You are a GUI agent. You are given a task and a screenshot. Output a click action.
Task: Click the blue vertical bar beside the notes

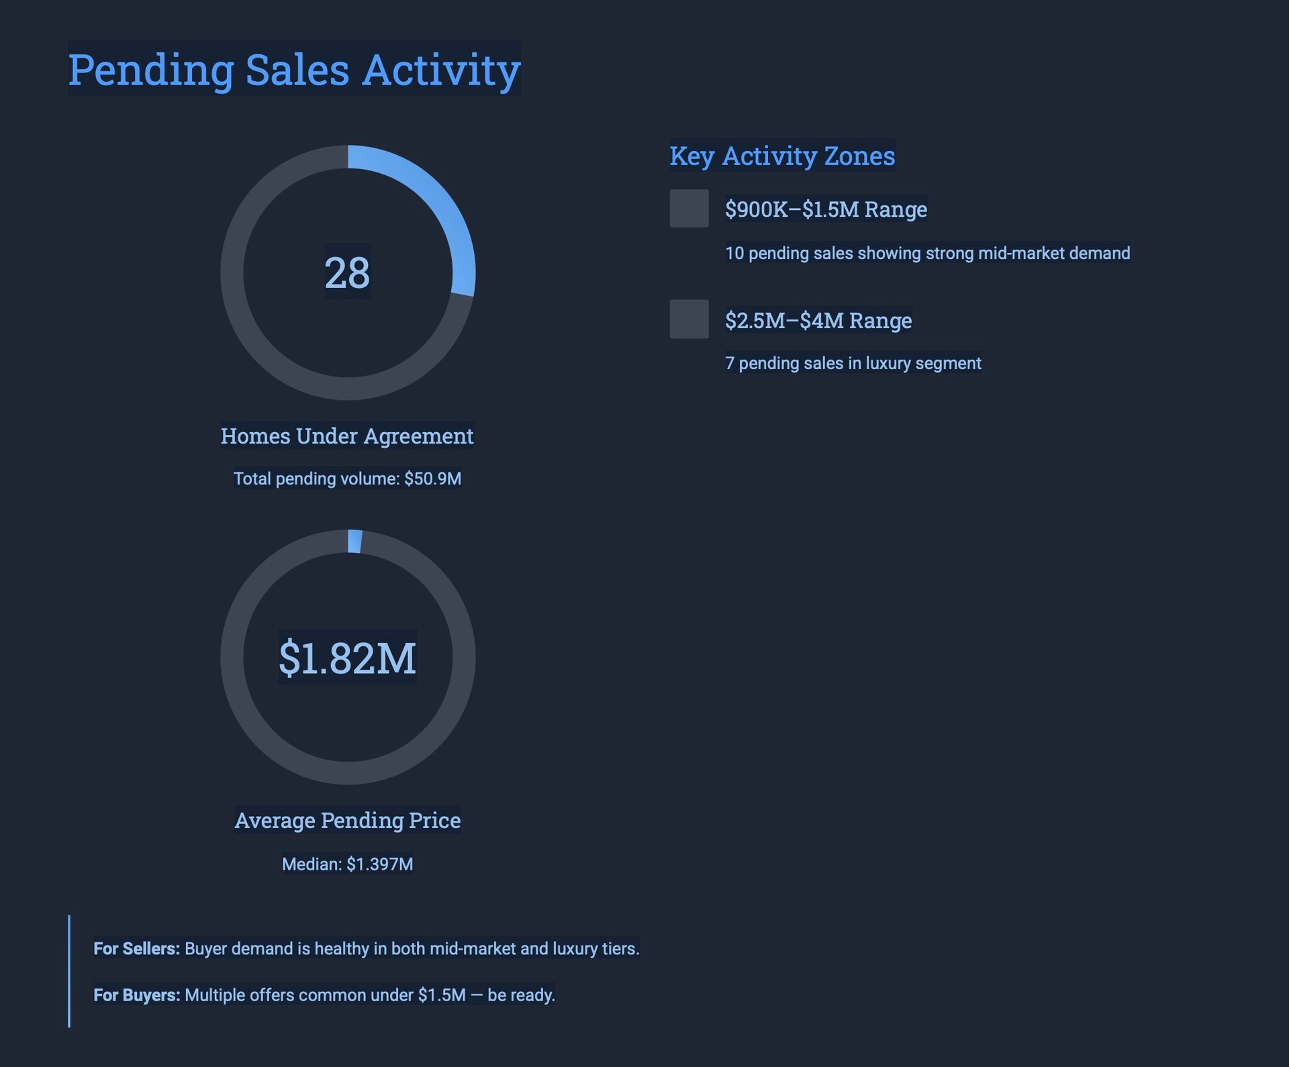(x=69, y=970)
